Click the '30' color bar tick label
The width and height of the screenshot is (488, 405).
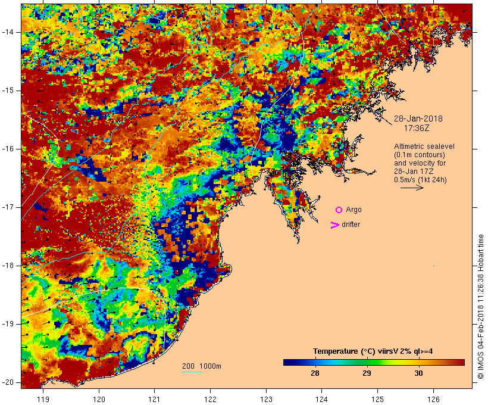click(x=418, y=373)
